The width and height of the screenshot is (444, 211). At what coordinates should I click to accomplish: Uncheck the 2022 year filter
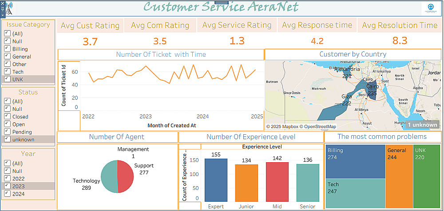[7, 179]
